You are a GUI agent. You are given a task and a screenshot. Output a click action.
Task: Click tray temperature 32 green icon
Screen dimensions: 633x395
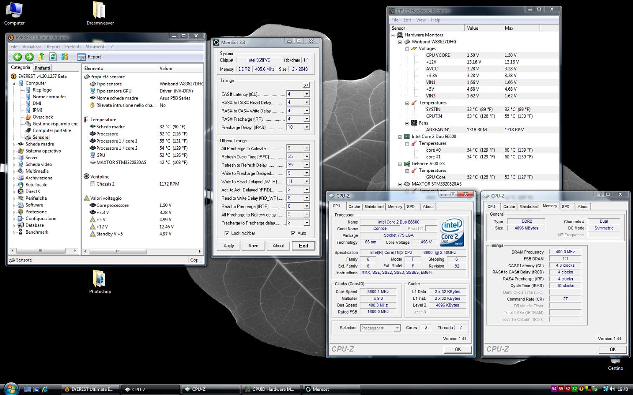click(574, 389)
